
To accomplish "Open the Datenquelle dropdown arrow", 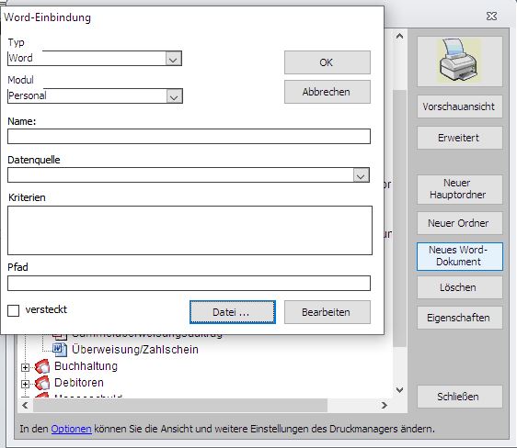I will coord(361,175).
